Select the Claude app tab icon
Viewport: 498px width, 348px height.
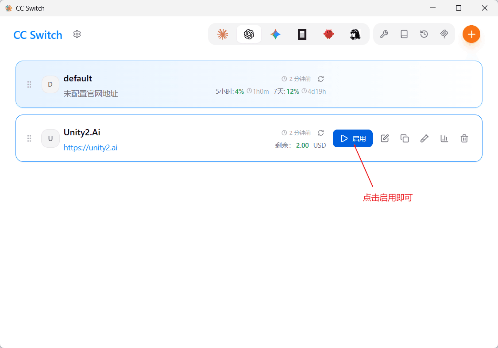point(222,34)
